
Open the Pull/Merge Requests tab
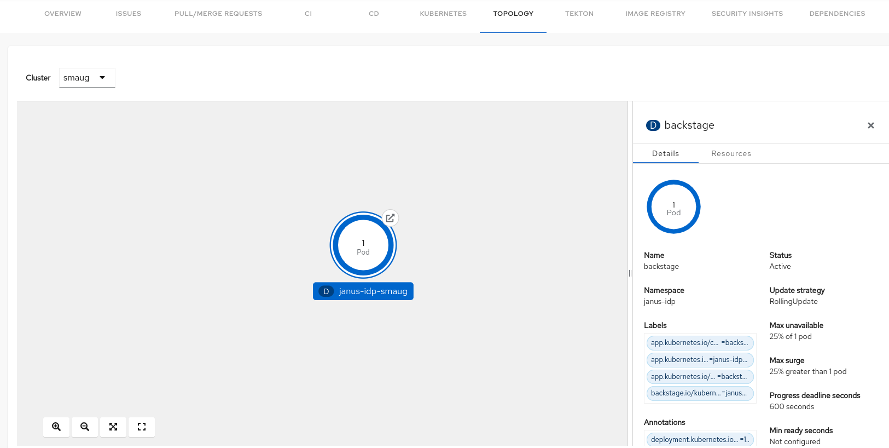point(218,14)
